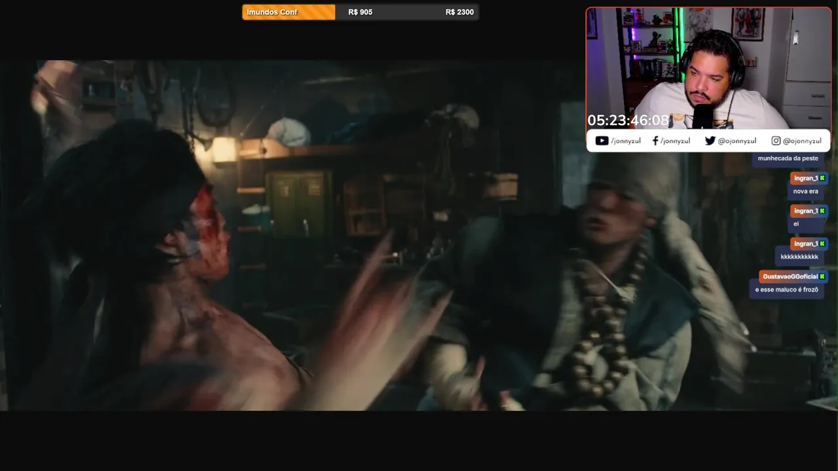Click the Facebook logo icon
This screenshot has width=838, height=471.
pos(655,141)
